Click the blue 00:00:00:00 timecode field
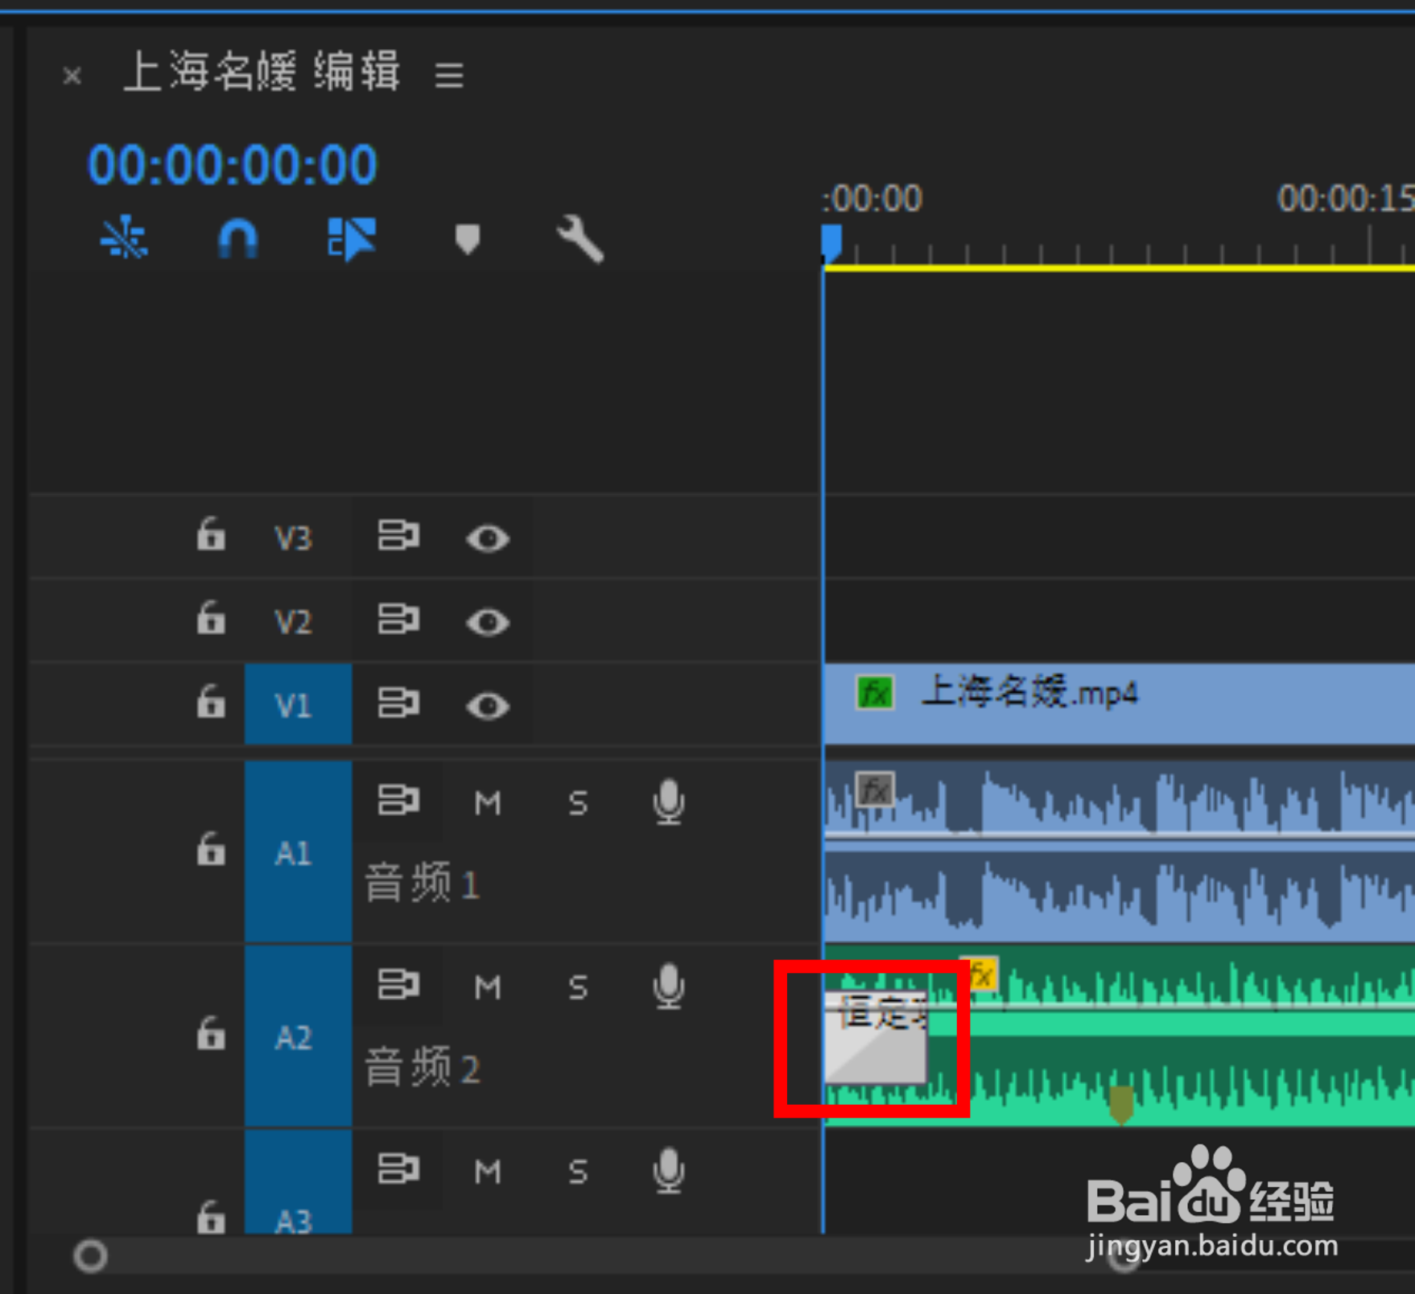The height and width of the screenshot is (1294, 1415). click(232, 165)
